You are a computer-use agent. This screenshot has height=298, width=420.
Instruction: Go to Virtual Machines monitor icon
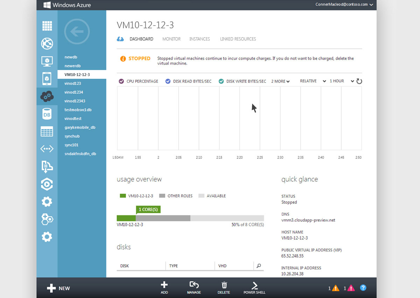47,61
